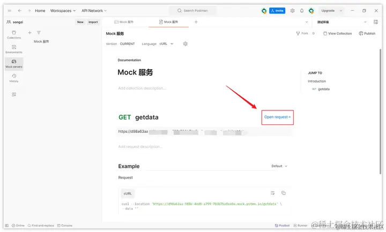This screenshot has width=386, height=232.
Task: Select Mock servers in the sidebar
Action: (14, 64)
